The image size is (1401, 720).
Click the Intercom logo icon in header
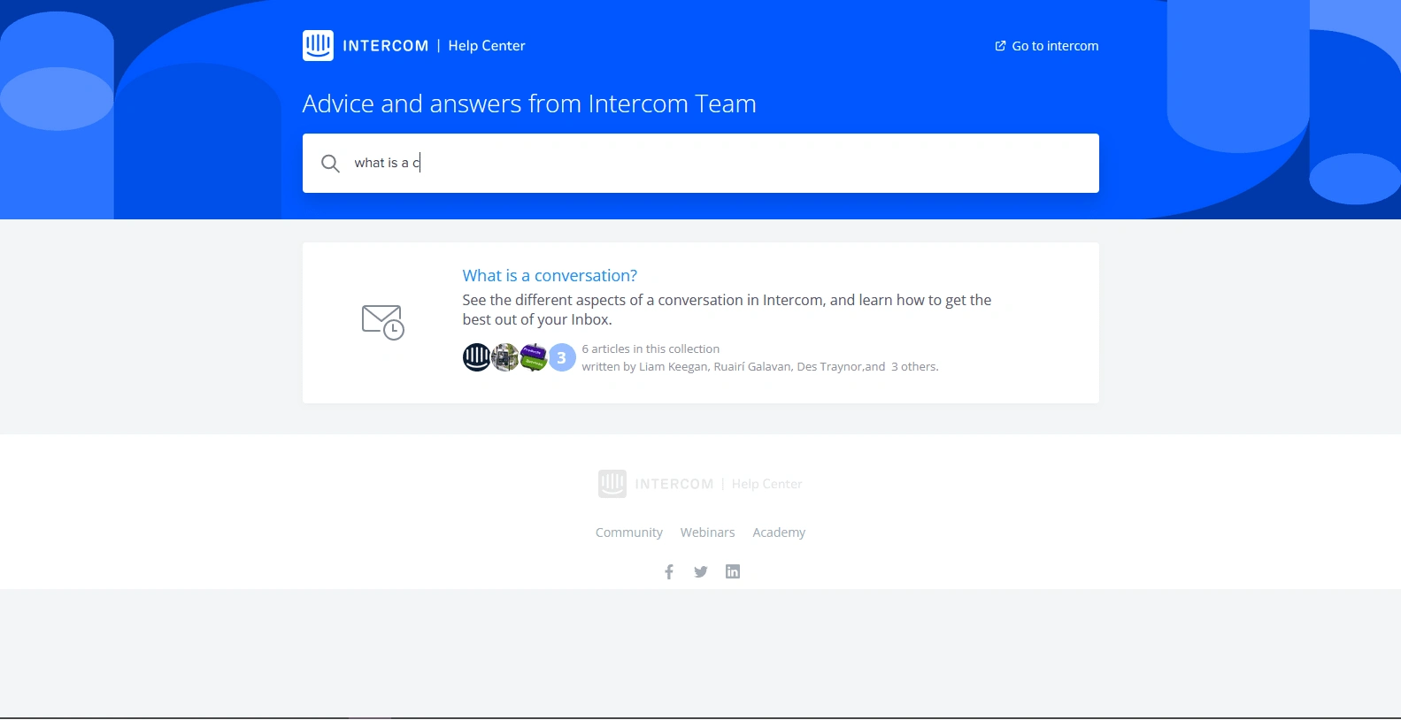pyautogui.click(x=318, y=46)
